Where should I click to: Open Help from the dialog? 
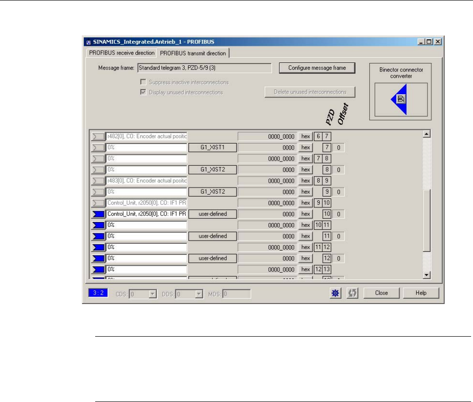[x=421, y=293]
